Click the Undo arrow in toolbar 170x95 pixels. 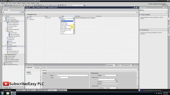pyautogui.click(x=26, y=5)
